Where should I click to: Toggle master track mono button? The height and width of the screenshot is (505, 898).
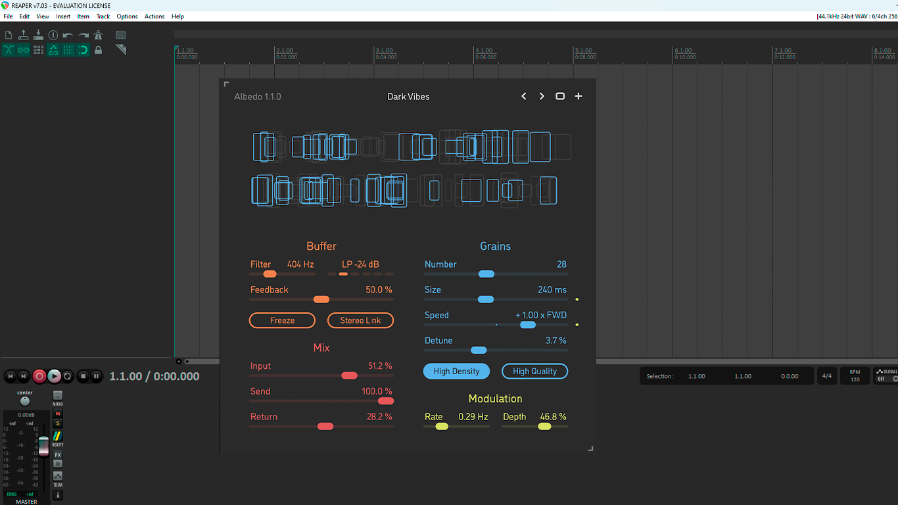pyautogui.click(x=58, y=395)
